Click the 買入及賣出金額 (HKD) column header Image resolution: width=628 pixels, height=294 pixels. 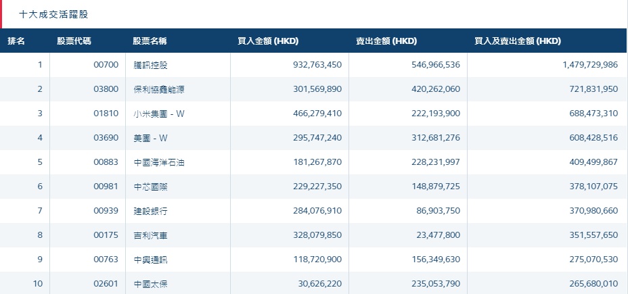(x=518, y=41)
